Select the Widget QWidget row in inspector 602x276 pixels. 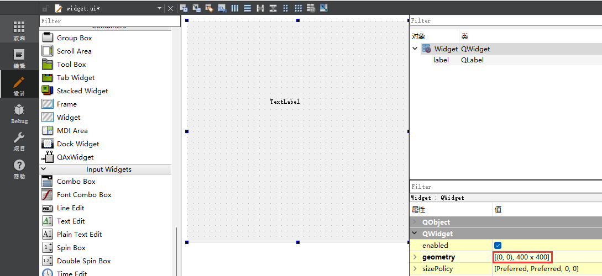(511, 49)
